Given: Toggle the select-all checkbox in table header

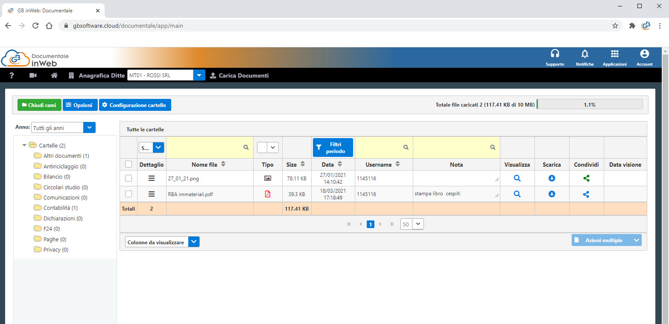Looking at the screenshot, I should pos(129,165).
